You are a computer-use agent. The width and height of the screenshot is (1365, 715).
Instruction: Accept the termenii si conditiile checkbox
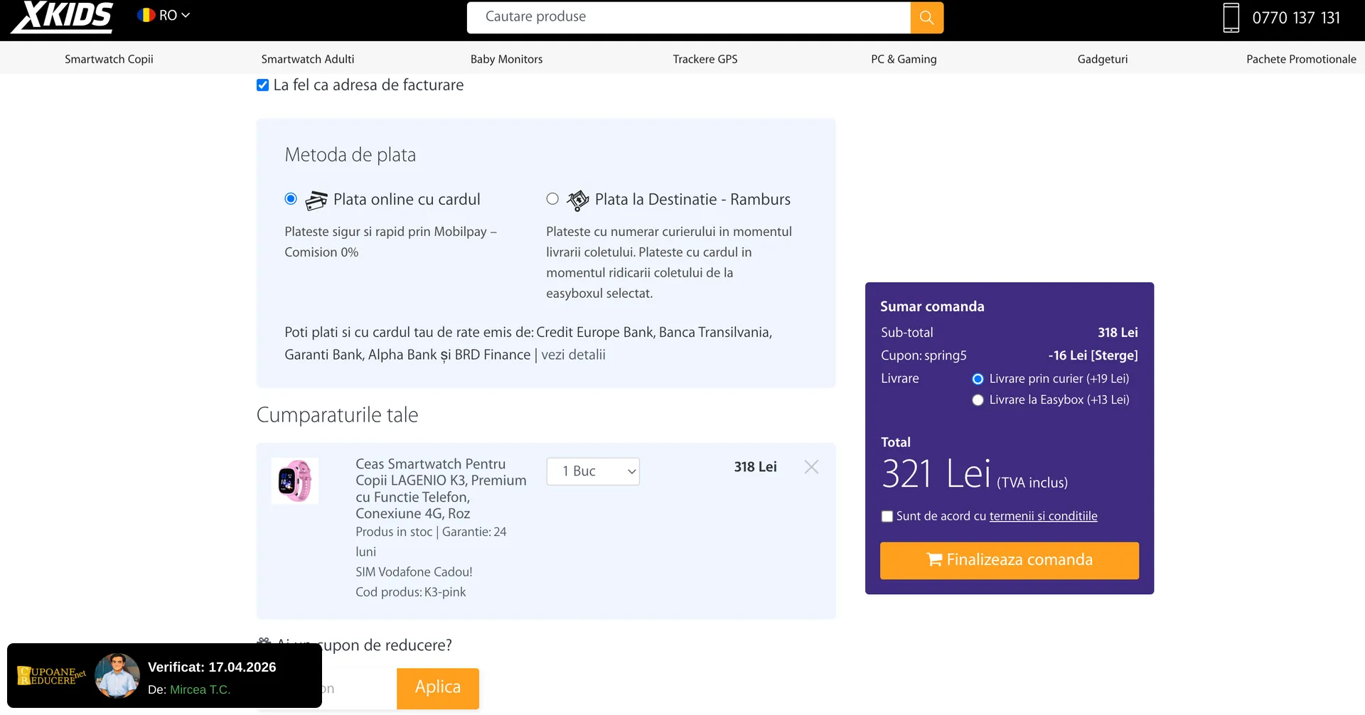[x=887, y=517]
